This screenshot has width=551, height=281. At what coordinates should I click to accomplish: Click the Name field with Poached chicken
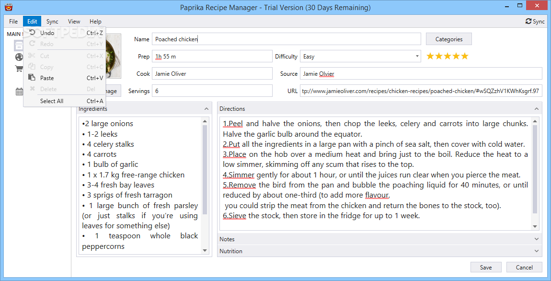[287, 39]
